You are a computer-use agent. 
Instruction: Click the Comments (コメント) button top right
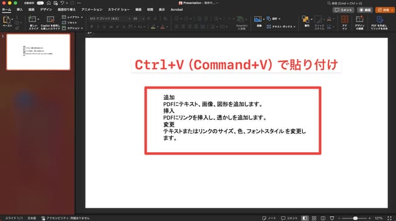(344, 10)
